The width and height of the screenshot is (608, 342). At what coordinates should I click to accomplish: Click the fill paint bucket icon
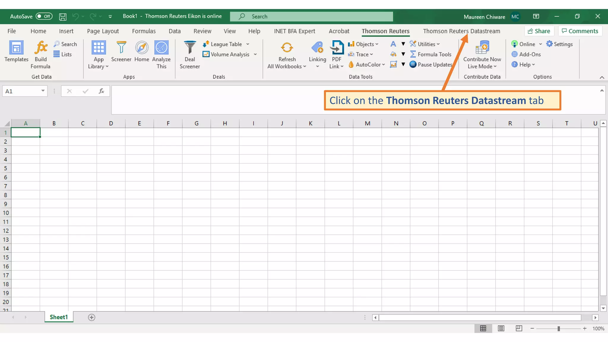(393, 54)
